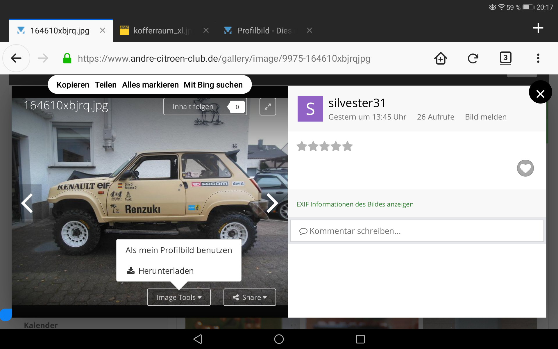Open EXIF Informationen des Bildes anzeigen

[x=355, y=204]
